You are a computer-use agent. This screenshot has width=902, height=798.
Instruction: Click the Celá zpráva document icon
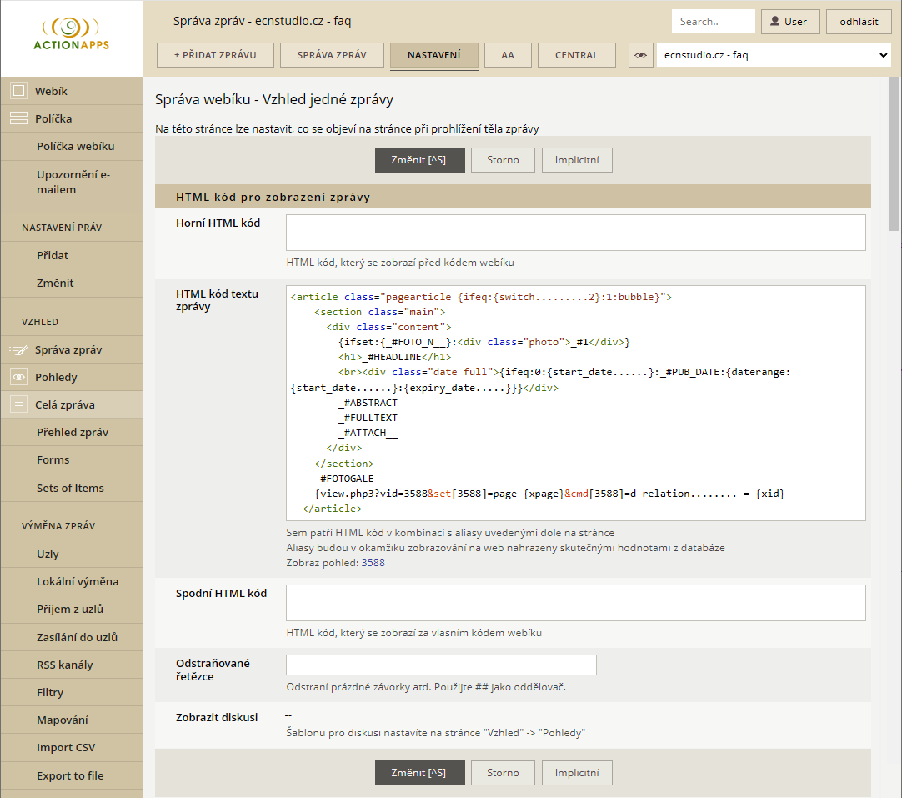[x=18, y=405]
